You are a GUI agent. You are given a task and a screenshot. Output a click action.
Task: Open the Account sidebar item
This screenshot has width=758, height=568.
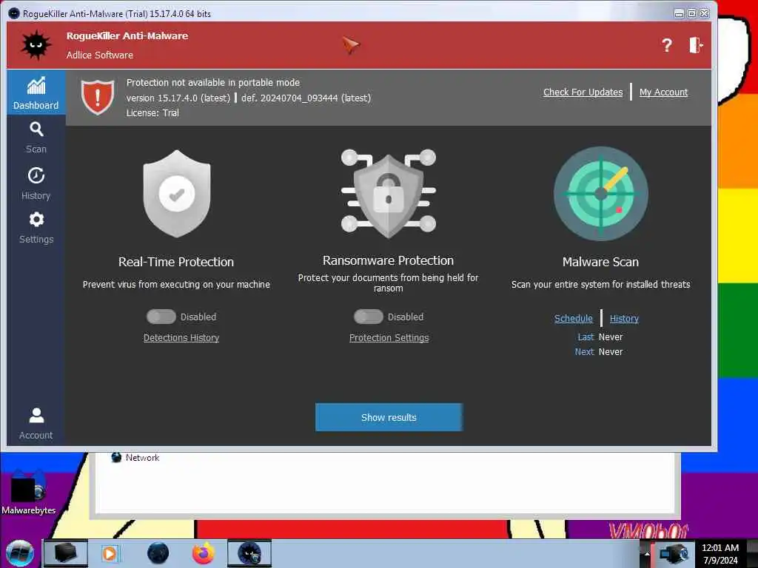(36, 423)
